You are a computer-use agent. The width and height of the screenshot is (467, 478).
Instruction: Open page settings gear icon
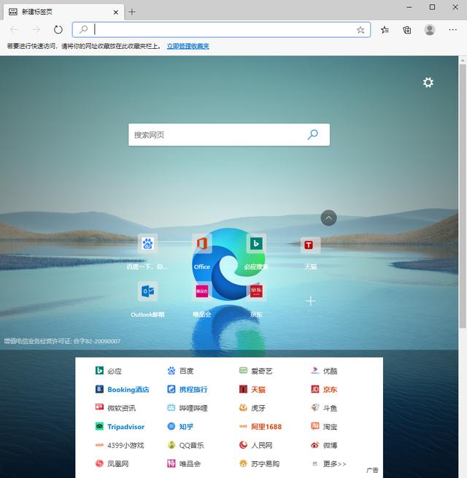pyautogui.click(x=428, y=82)
